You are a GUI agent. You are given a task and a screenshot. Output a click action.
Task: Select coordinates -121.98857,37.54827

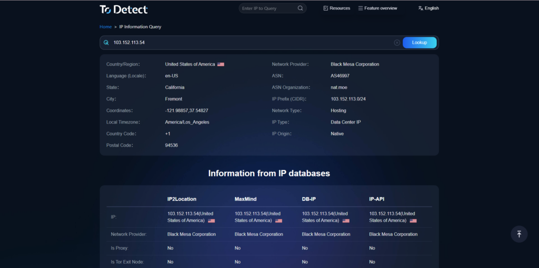(187, 110)
